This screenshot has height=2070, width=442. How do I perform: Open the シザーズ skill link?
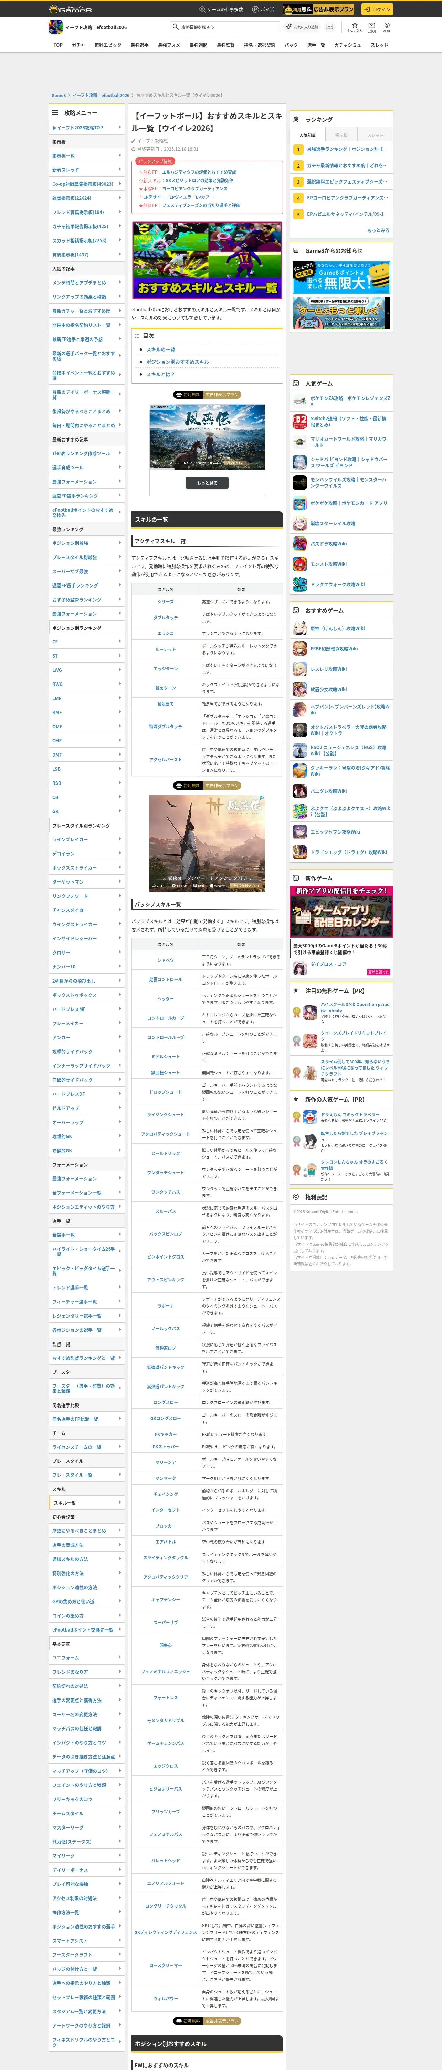click(165, 602)
